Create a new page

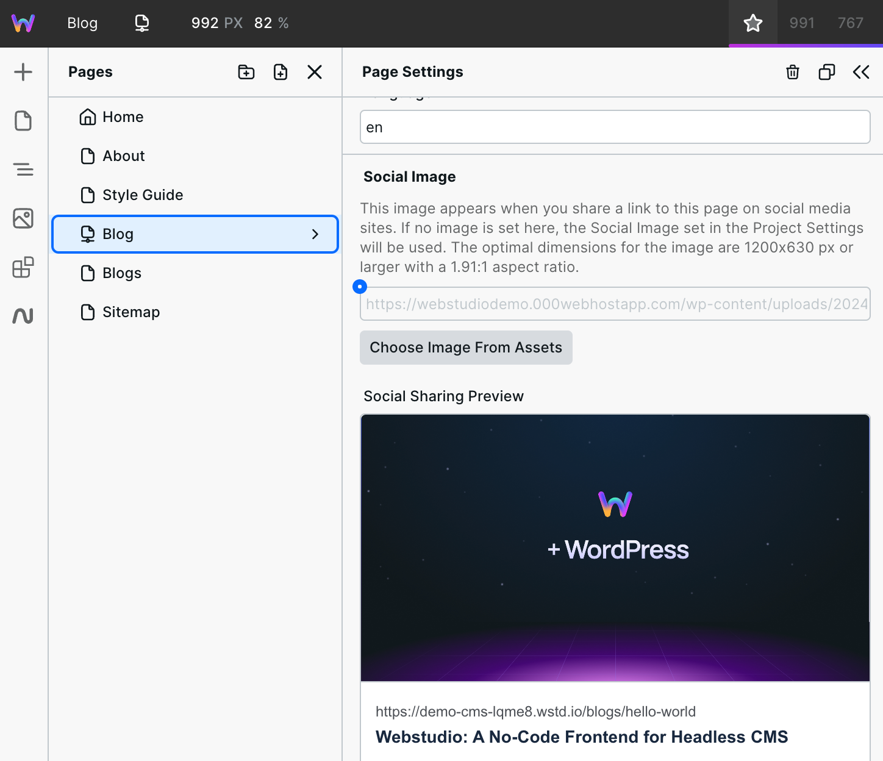[280, 71]
